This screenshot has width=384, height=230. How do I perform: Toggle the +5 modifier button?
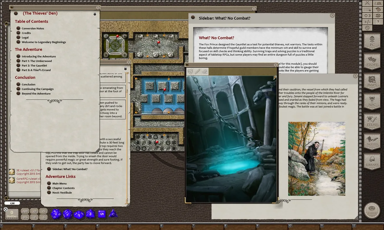pyautogui.click(x=43, y=211)
